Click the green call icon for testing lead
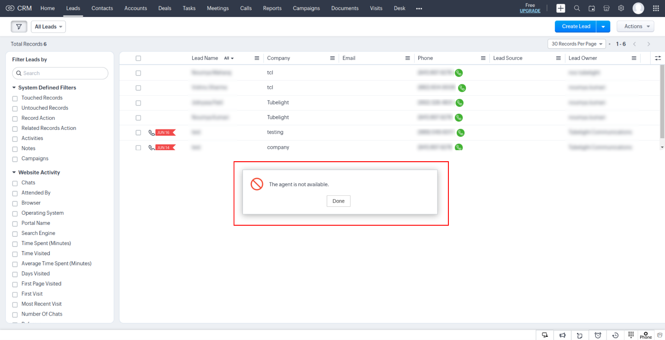 pyautogui.click(x=460, y=133)
